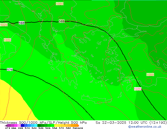Click the 570 legend value
Image resolution: width=167 pixels, height=129 pixels.
(61, 128)
